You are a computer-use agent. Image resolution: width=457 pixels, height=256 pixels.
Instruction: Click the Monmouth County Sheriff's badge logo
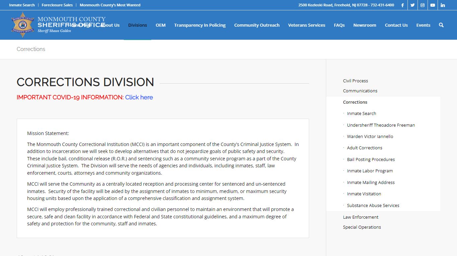tap(23, 25)
